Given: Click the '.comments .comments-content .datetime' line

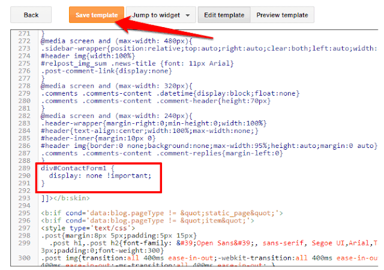Looking at the screenshot, I should click(x=170, y=93).
